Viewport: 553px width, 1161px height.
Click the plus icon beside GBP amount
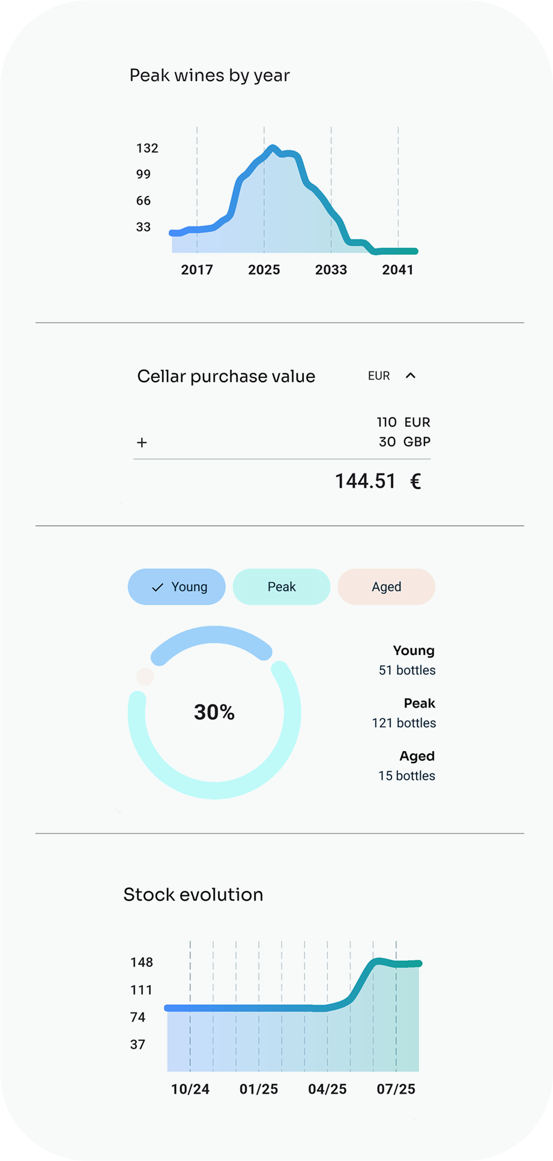point(142,443)
